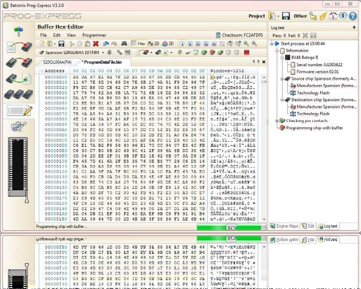
Task: Click the red chip erase icon
Action: pos(212,52)
